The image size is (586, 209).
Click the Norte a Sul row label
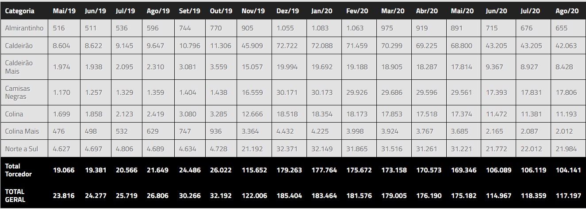22,149
